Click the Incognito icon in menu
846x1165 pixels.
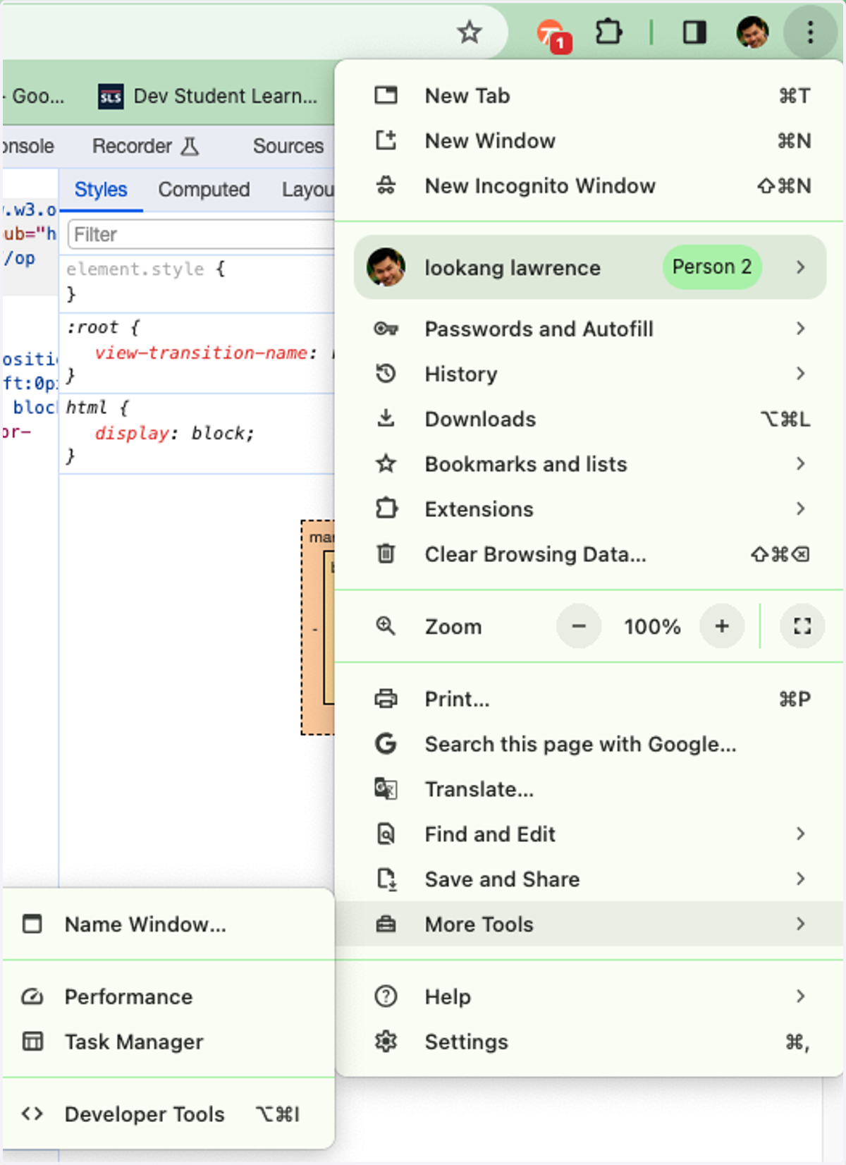click(x=386, y=185)
